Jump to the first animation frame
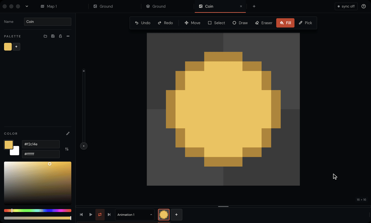Image resolution: width=371 pixels, height=223 pixels. 81,215
